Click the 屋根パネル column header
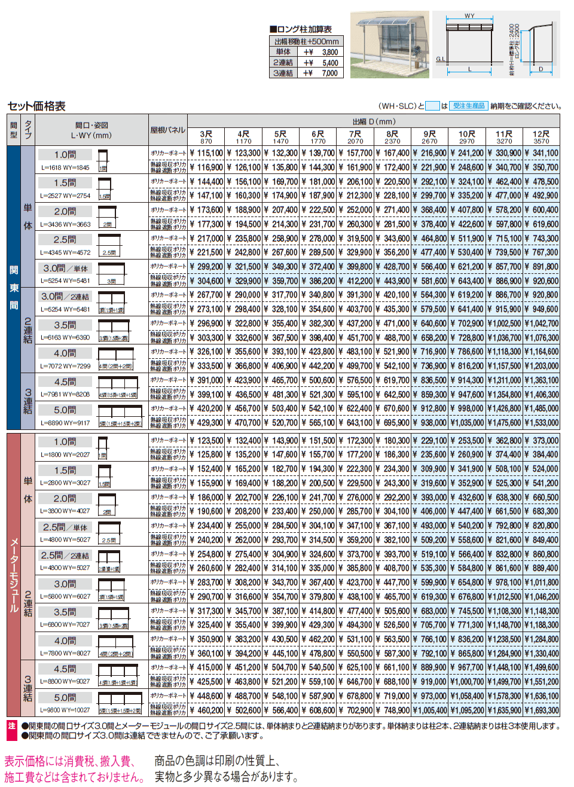The height and width of the screenshot is (787, 574). pos(167,130)
